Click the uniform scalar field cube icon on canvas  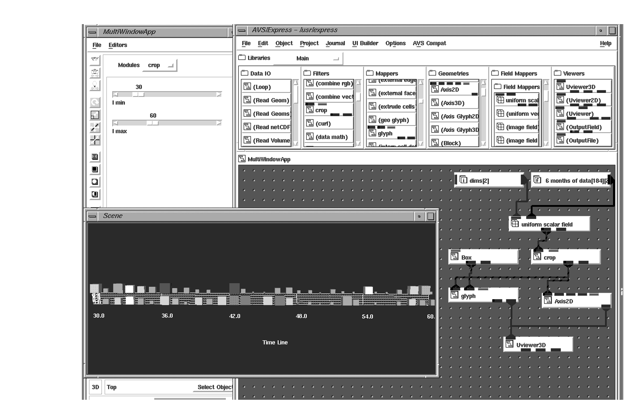(515, 224)
